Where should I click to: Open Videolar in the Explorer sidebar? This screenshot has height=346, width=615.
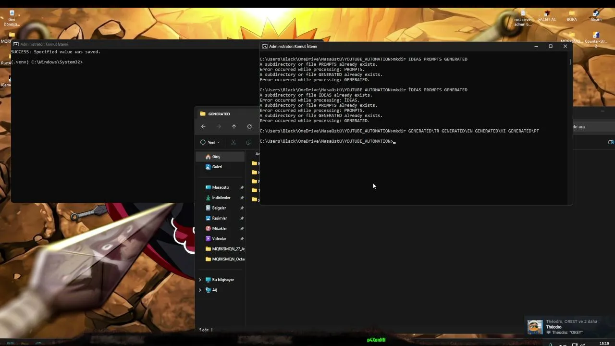tap(219, 238)
